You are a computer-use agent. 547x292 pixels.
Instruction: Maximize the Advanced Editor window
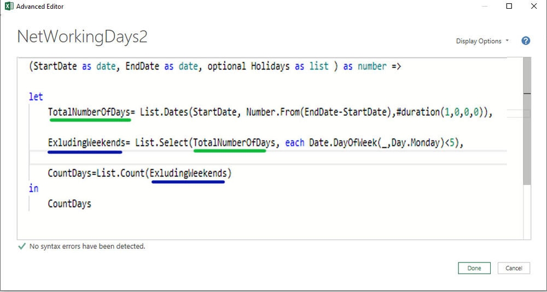[509, 6]
